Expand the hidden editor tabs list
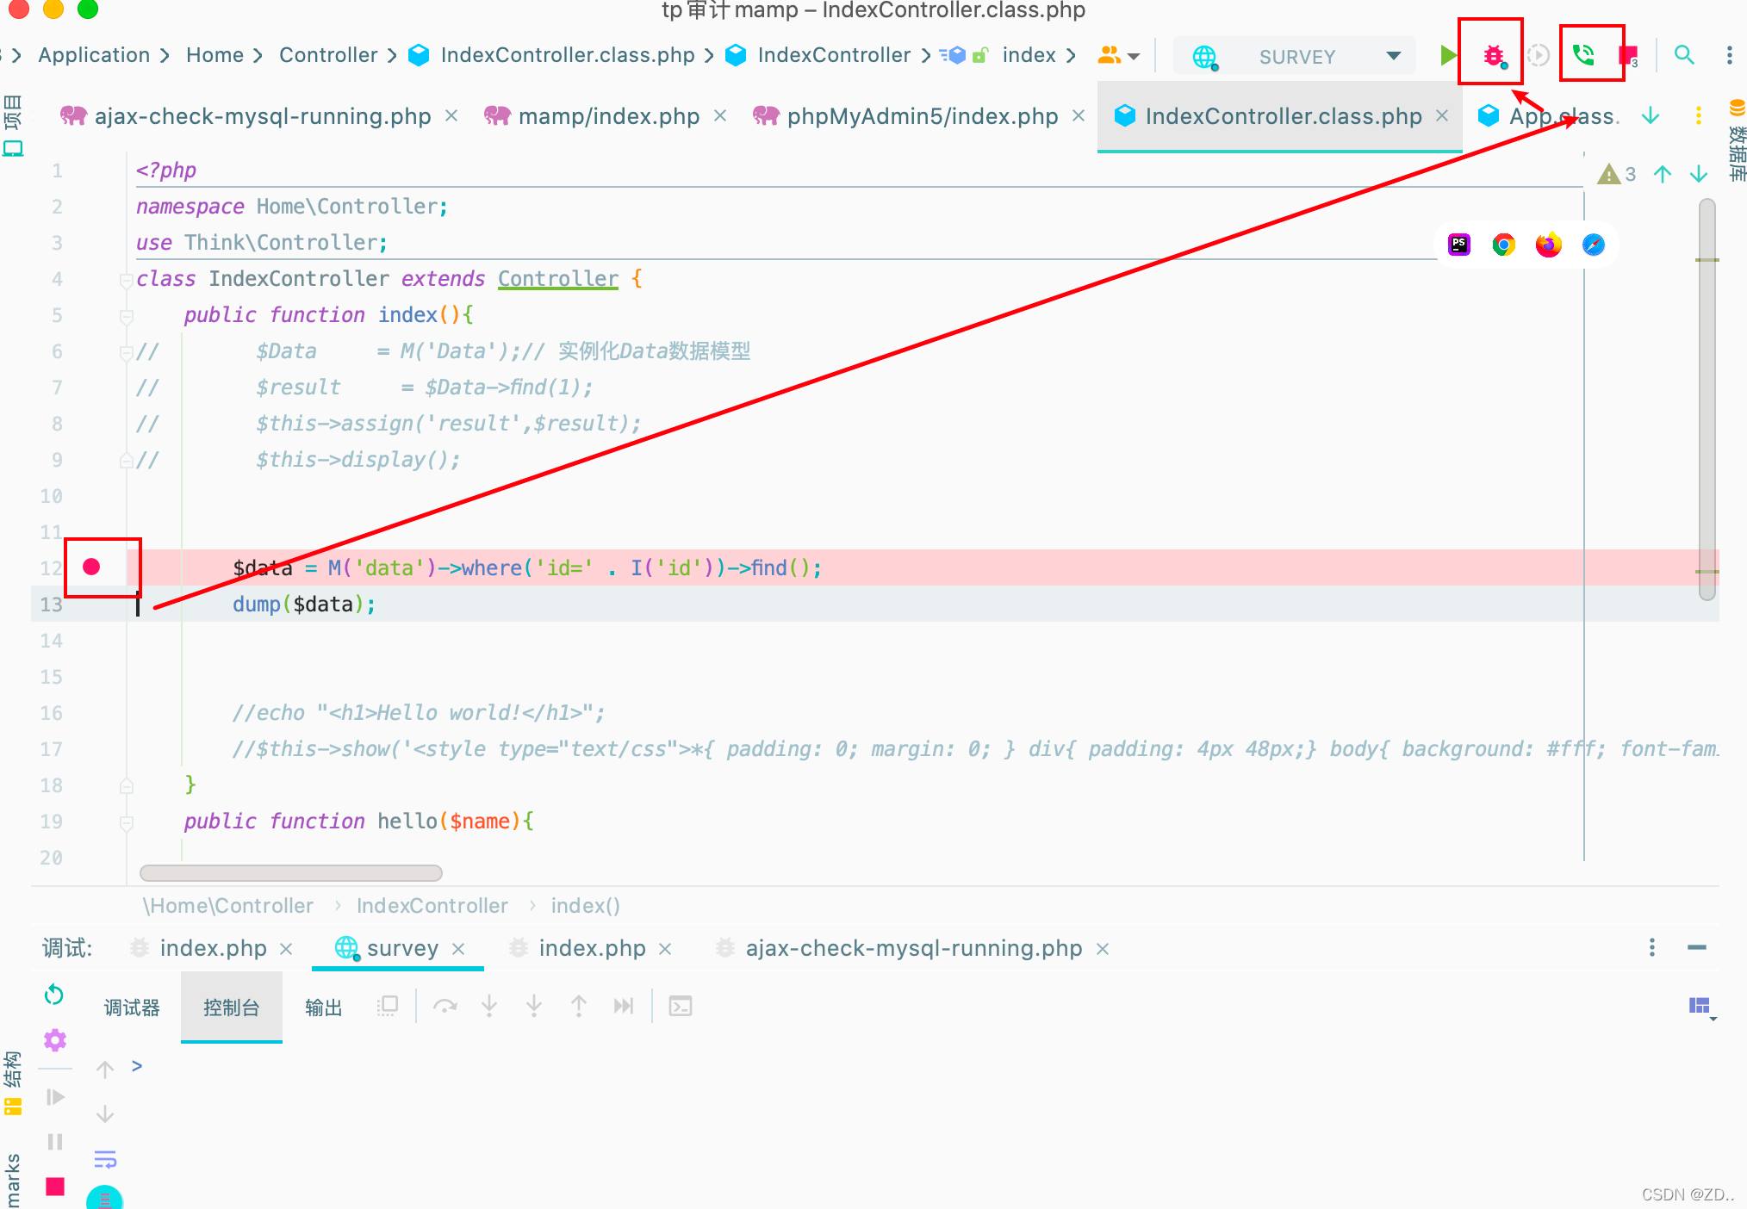 pyautogui.click(x=1650, y=116)
